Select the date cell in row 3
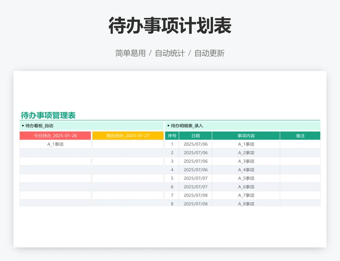This screenshot has width=340, height=261. [195, 161]
